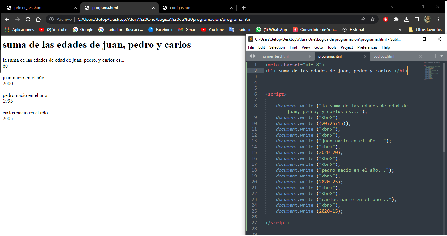Go back in Chrome history
The image size is (447, 236).
(x=7, y=19)
